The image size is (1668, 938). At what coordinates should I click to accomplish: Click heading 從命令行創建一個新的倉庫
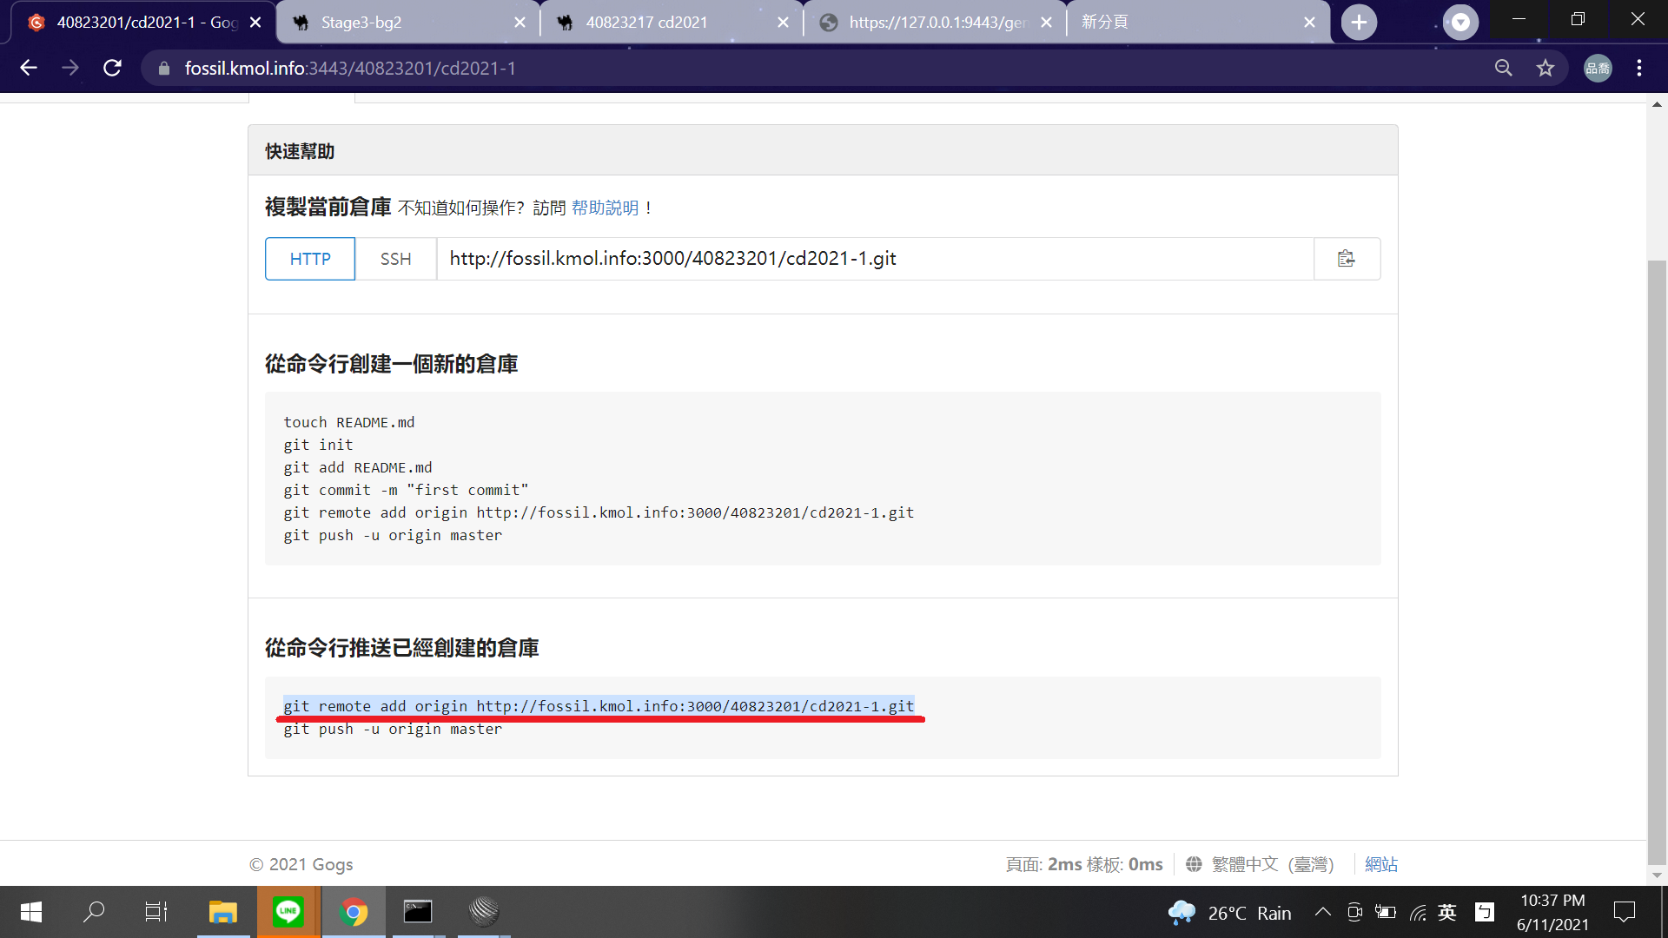pyautogui.click(x=391, y=364)
